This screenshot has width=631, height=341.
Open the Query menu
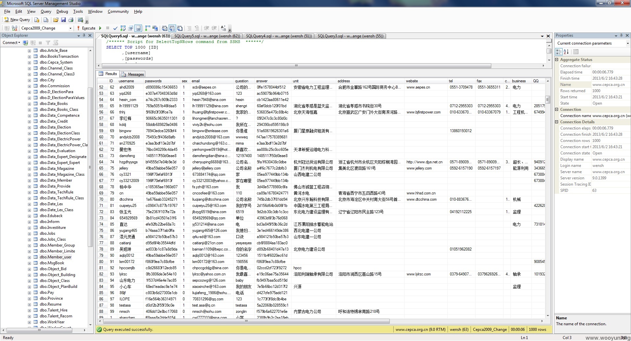[x=46, y=11]
